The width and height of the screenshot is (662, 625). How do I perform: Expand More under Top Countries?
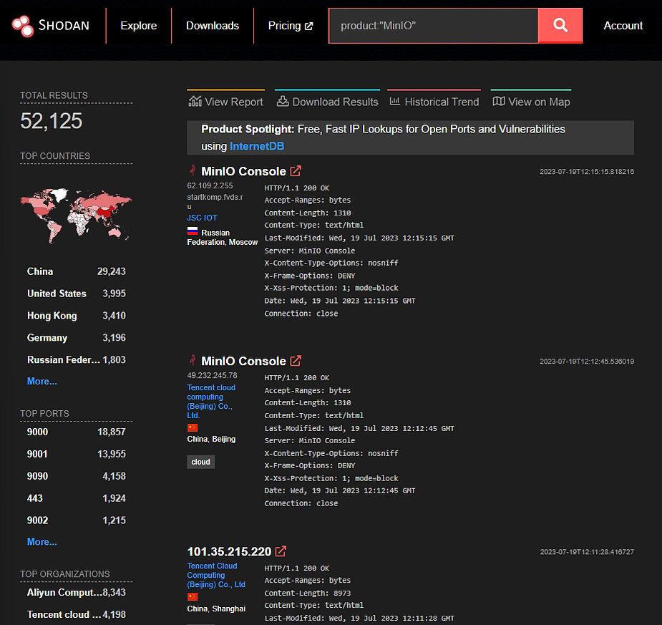click(42, 381)
